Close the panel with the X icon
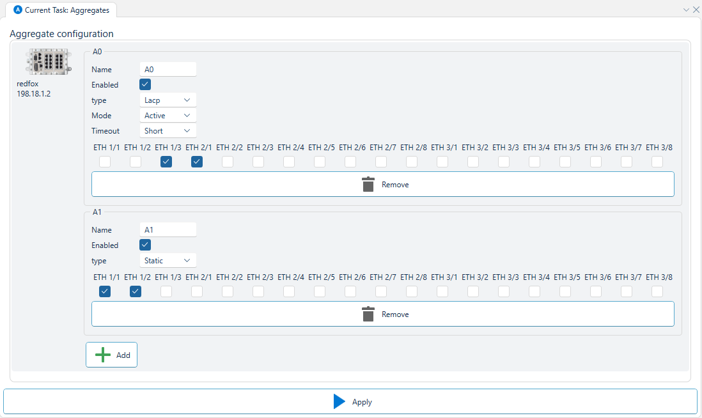 coord(696,10)
